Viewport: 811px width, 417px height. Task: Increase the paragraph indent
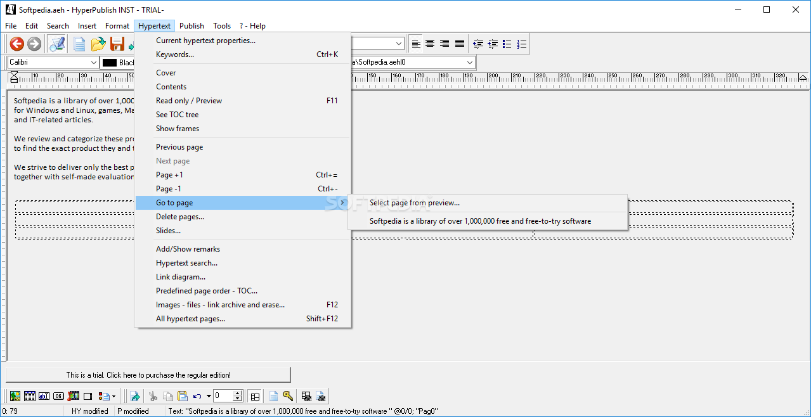point(493,44)
